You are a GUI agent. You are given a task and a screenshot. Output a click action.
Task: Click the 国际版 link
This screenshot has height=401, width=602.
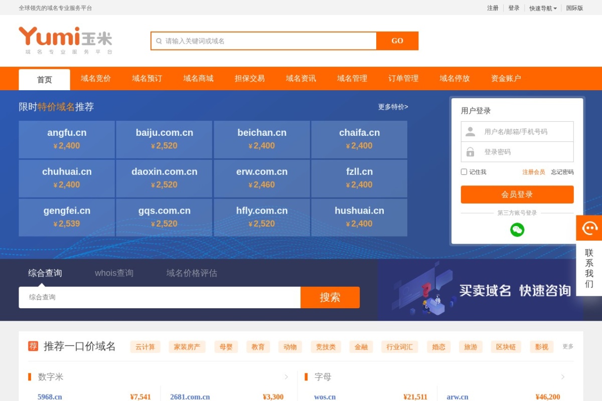click(x=574, y=8)
